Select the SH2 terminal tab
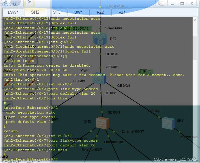This screenshot has height=163, width=200. tap(35, 12)
